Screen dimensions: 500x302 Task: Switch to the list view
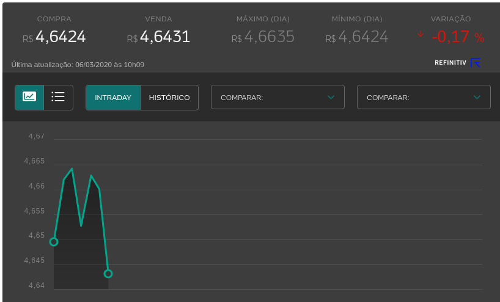[59, 97]
